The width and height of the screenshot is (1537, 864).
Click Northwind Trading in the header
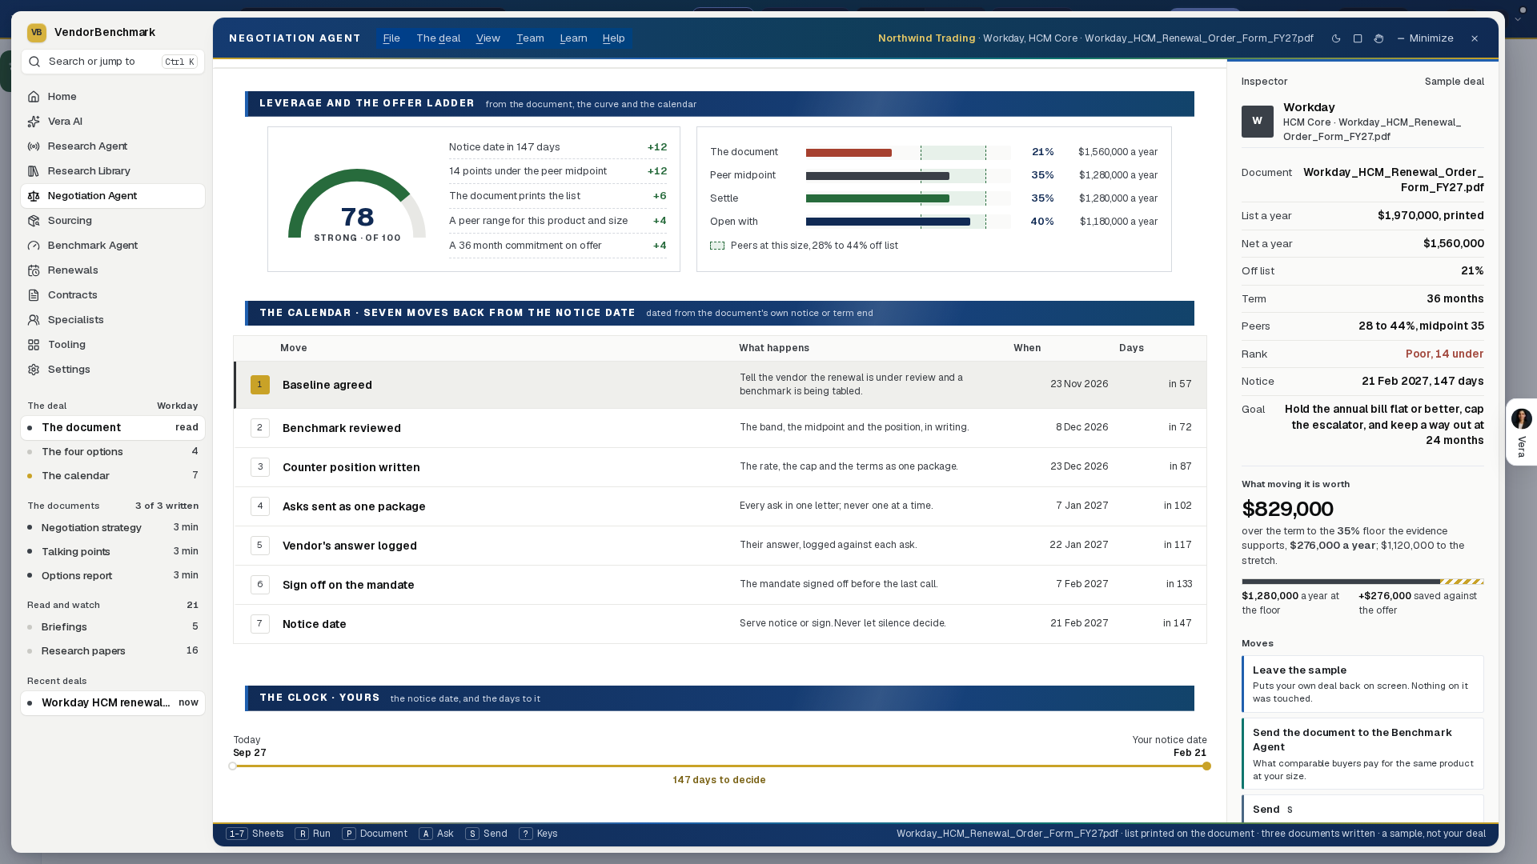926,38
